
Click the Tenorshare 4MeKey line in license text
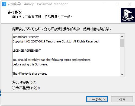[25, 37]
